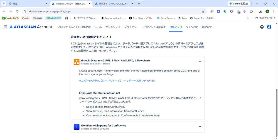Open the 令和8年1月20日 bookmark
This screenshot has height=140, width=278.
tap(54, 18)
